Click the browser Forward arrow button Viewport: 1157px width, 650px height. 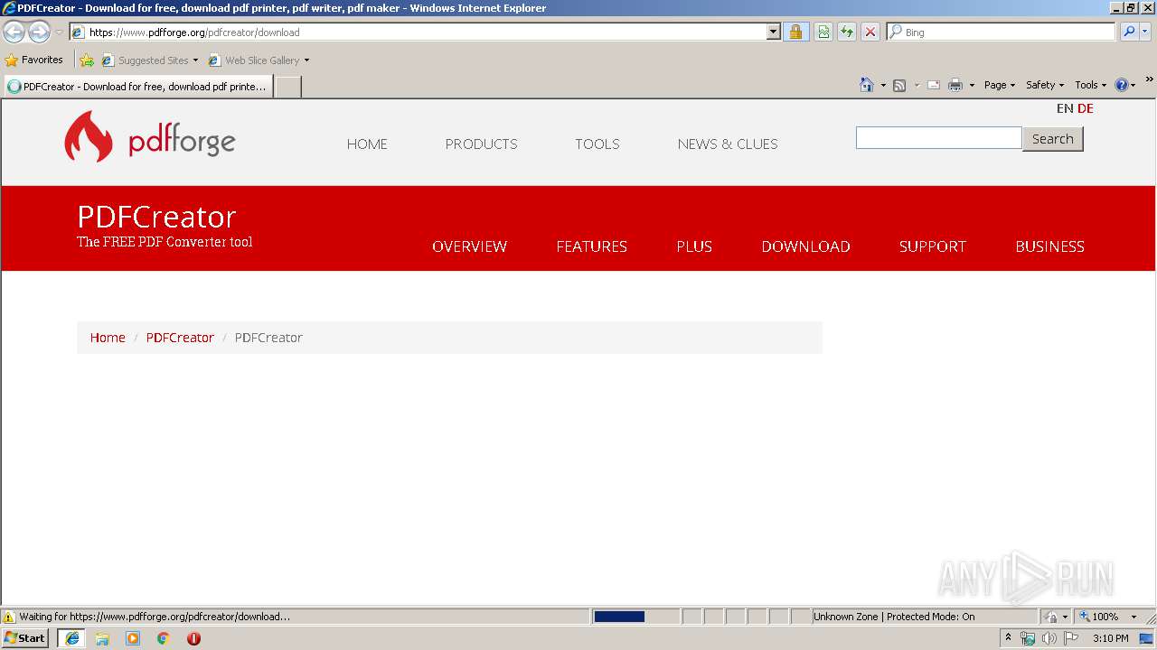click(39, 32)
